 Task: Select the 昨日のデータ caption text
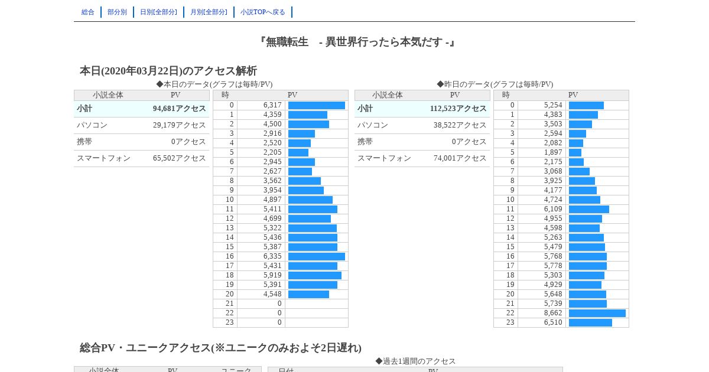coord(495,84)
